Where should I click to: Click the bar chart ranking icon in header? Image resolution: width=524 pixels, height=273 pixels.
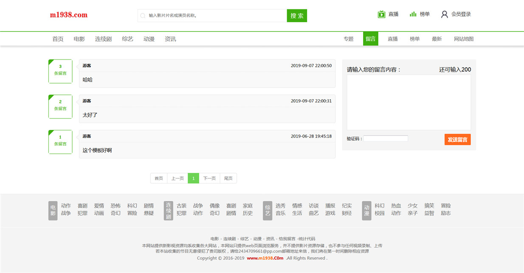pos(413,14)
